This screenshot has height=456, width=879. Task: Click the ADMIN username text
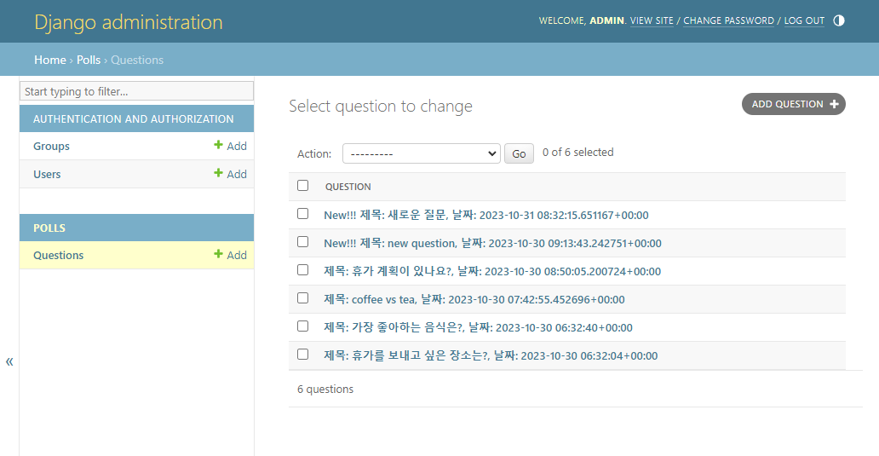click(x=606, y=20)
